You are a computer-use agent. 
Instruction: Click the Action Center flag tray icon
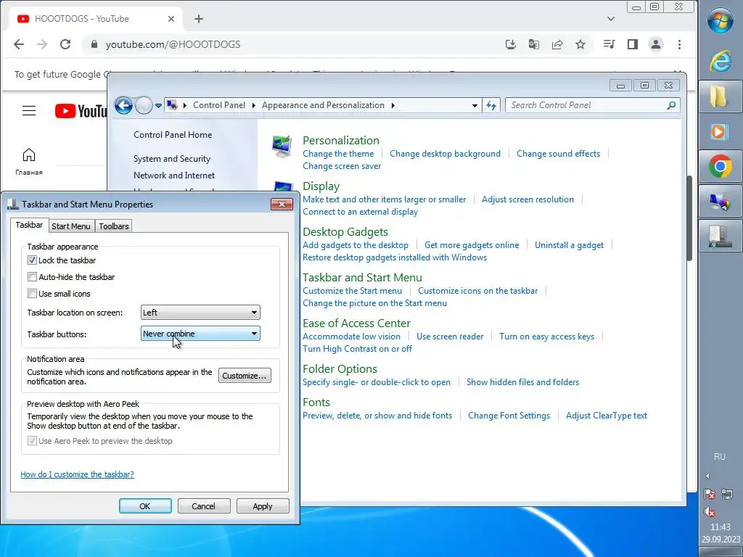[x=710, y=495]
